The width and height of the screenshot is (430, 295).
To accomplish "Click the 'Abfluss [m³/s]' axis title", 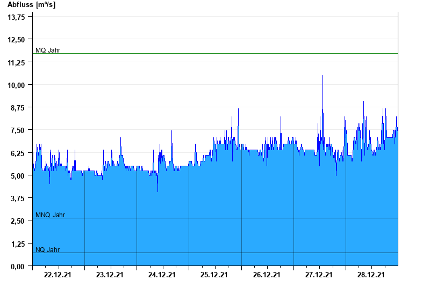I will pos(31,5).
